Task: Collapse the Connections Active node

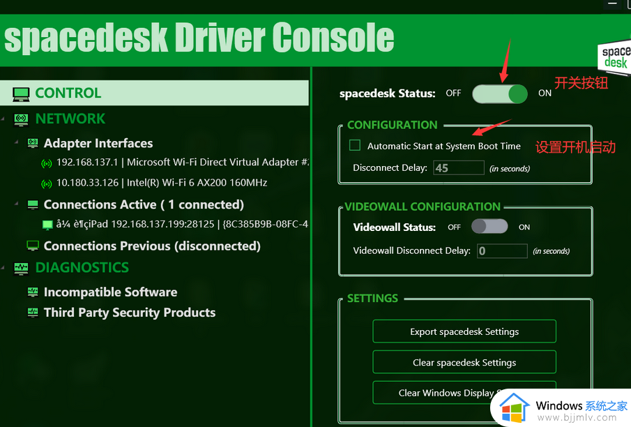Action: pos(17,204)
